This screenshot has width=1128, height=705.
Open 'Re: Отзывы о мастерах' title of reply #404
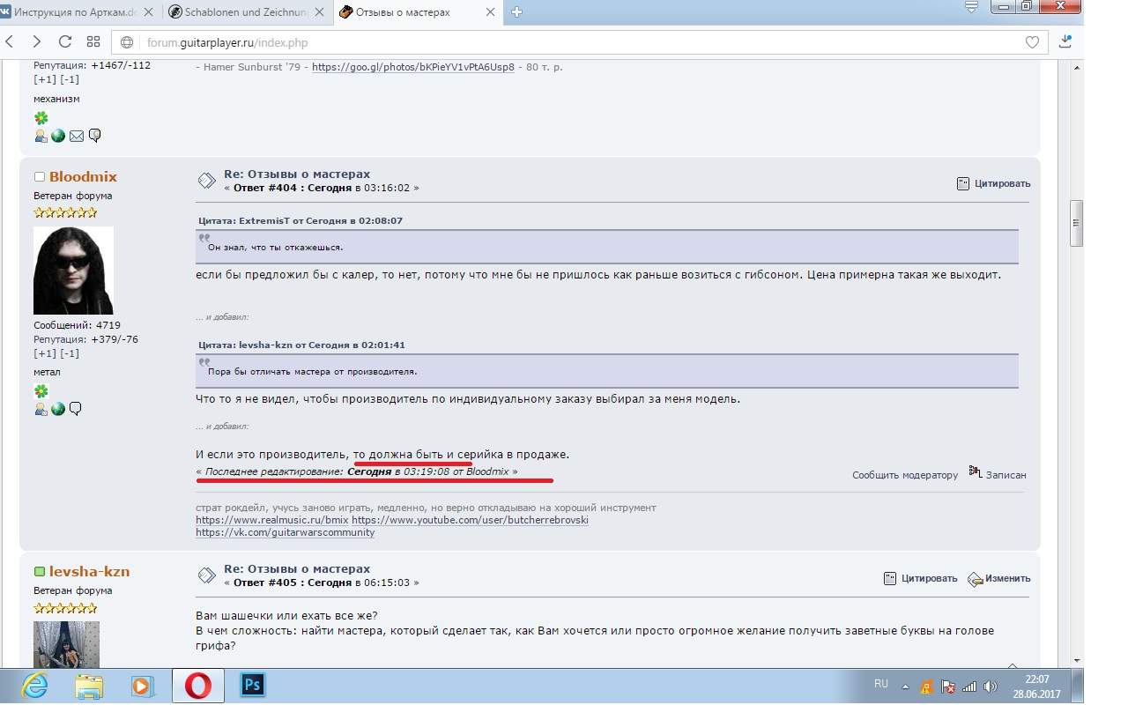coord(297,174)
